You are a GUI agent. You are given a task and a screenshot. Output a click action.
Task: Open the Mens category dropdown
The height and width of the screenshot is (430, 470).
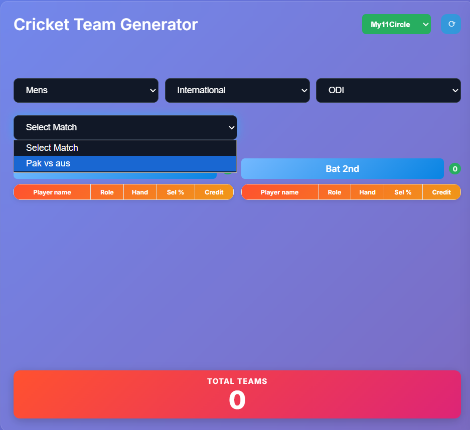tap(86, 90)
